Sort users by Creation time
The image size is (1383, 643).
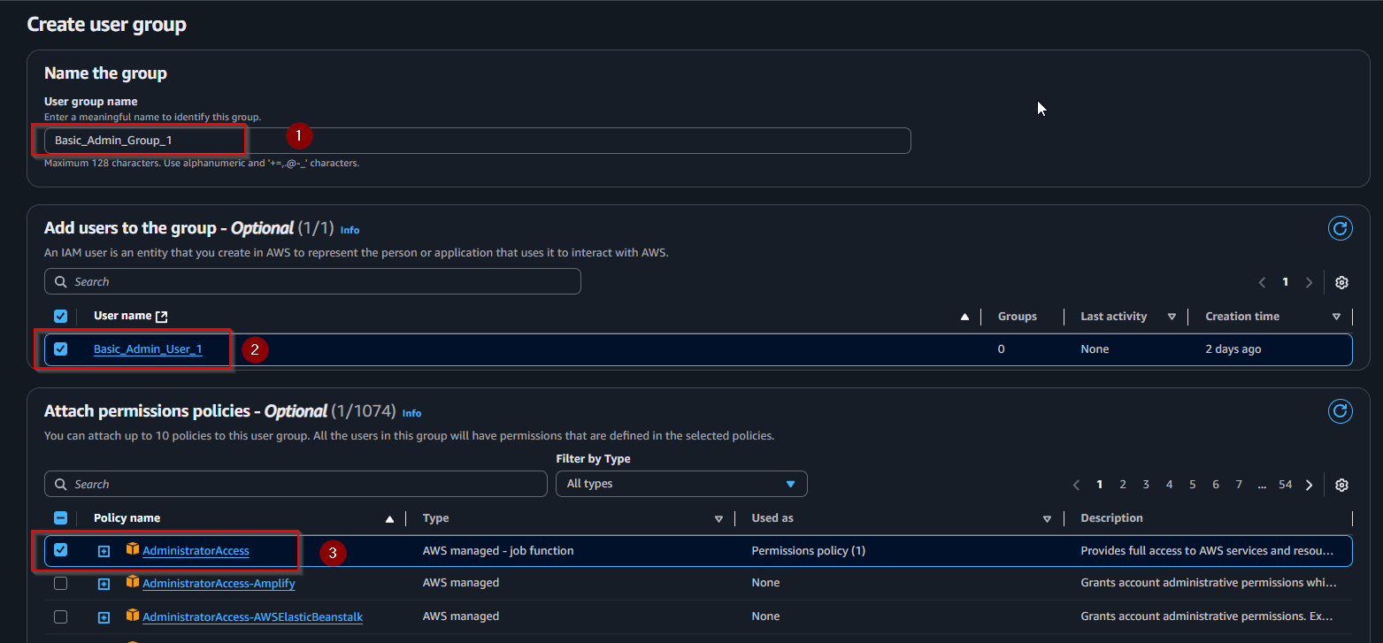[x=1336, y=317]
